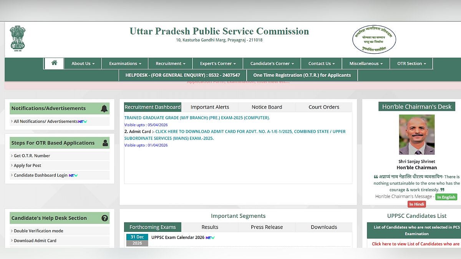Click the Chairman's portrait photo

[x=417, y=135]
